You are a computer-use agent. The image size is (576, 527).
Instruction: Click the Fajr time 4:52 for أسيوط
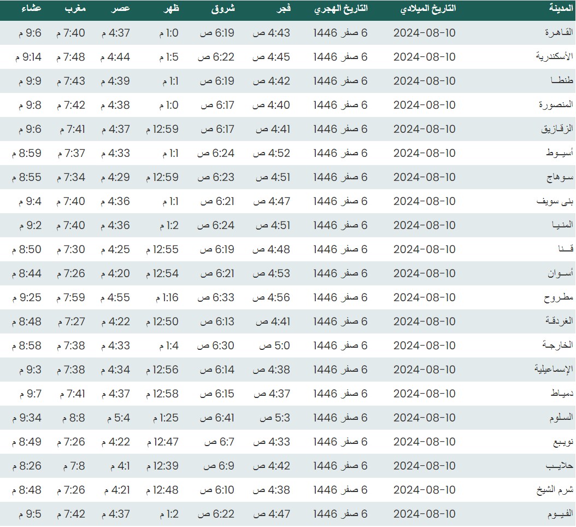pos(271,154)
